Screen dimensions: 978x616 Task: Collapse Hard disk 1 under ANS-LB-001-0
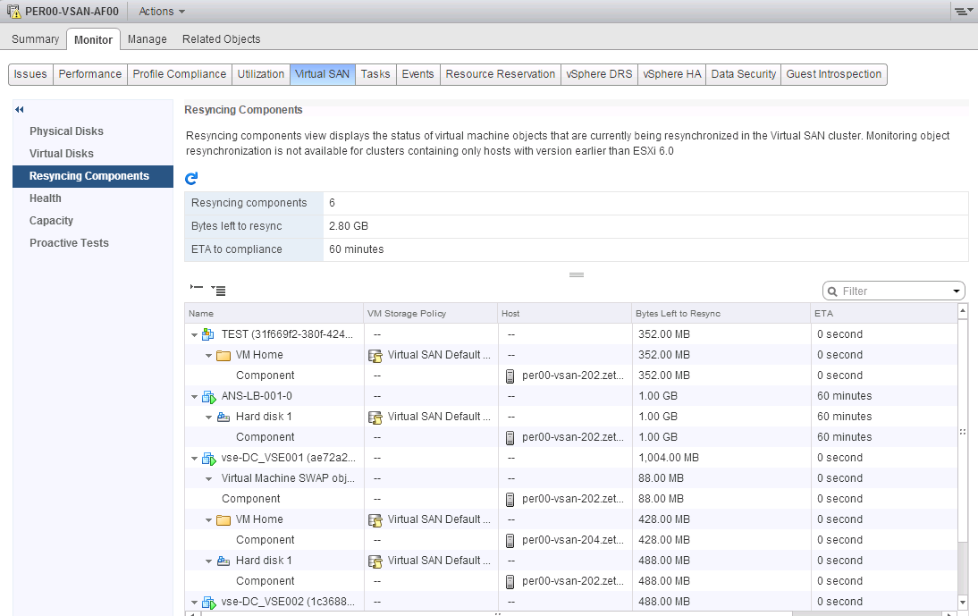pyautogui.click(x=209, y=418)
